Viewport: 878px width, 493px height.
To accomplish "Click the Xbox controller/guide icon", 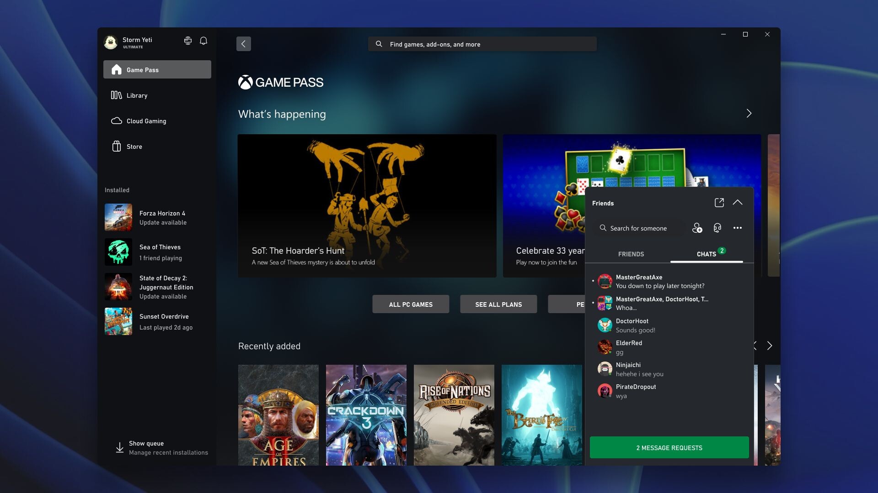I will [187, 40].
